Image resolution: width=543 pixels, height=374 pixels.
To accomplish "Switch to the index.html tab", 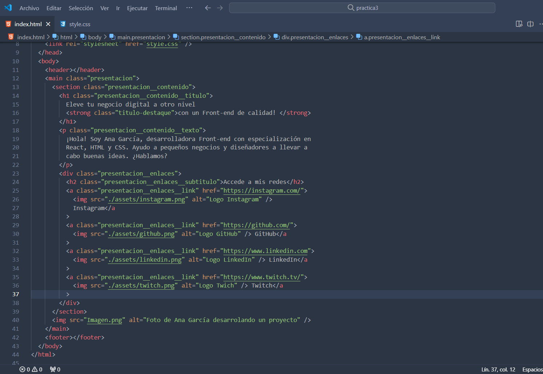I will tap(28, 24).
